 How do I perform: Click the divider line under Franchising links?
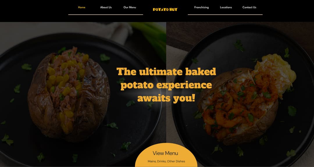(225, 15)
